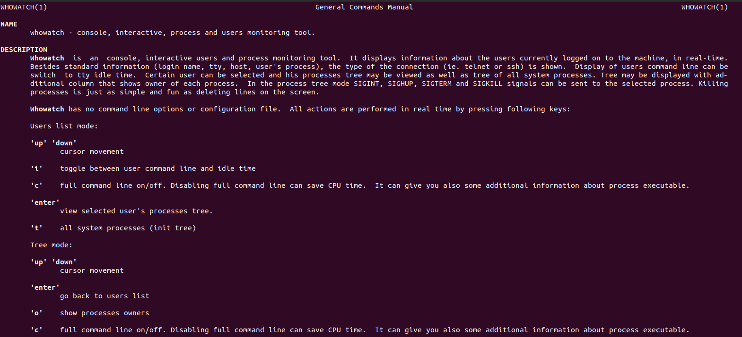Click 'go back to users list' text
Image resolution: width=742 pixels, height=337 pixels.
105,296
